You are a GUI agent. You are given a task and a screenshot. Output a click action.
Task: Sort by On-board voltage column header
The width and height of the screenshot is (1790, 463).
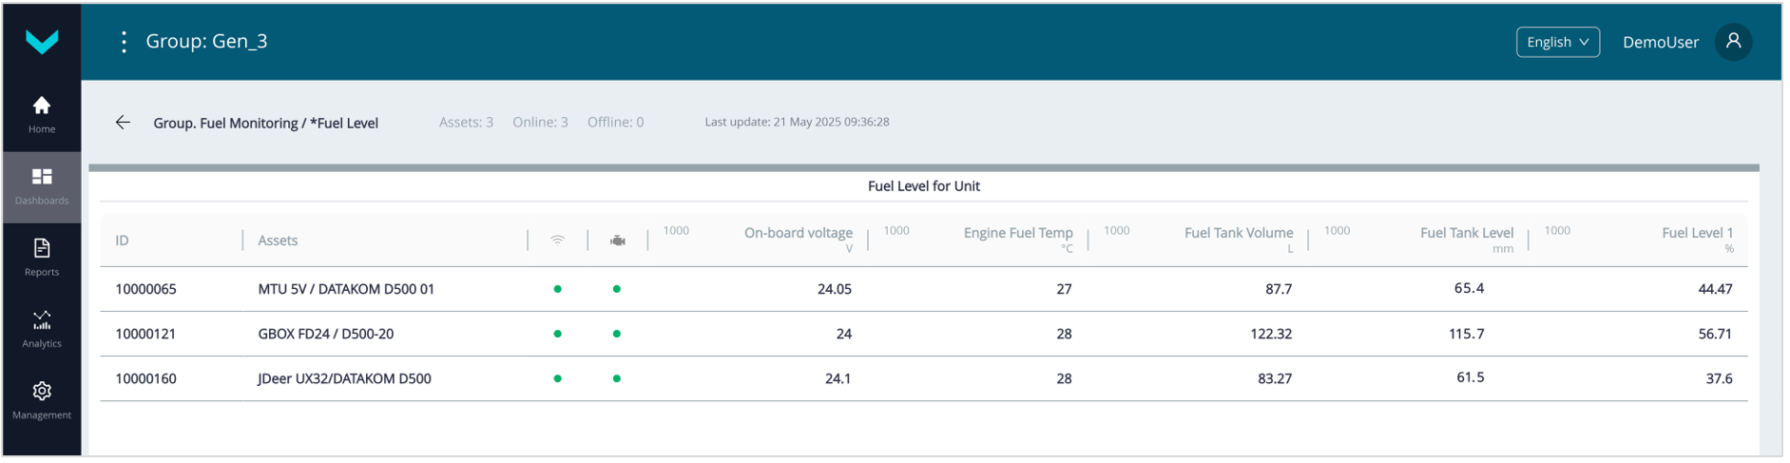pos(798,233)
